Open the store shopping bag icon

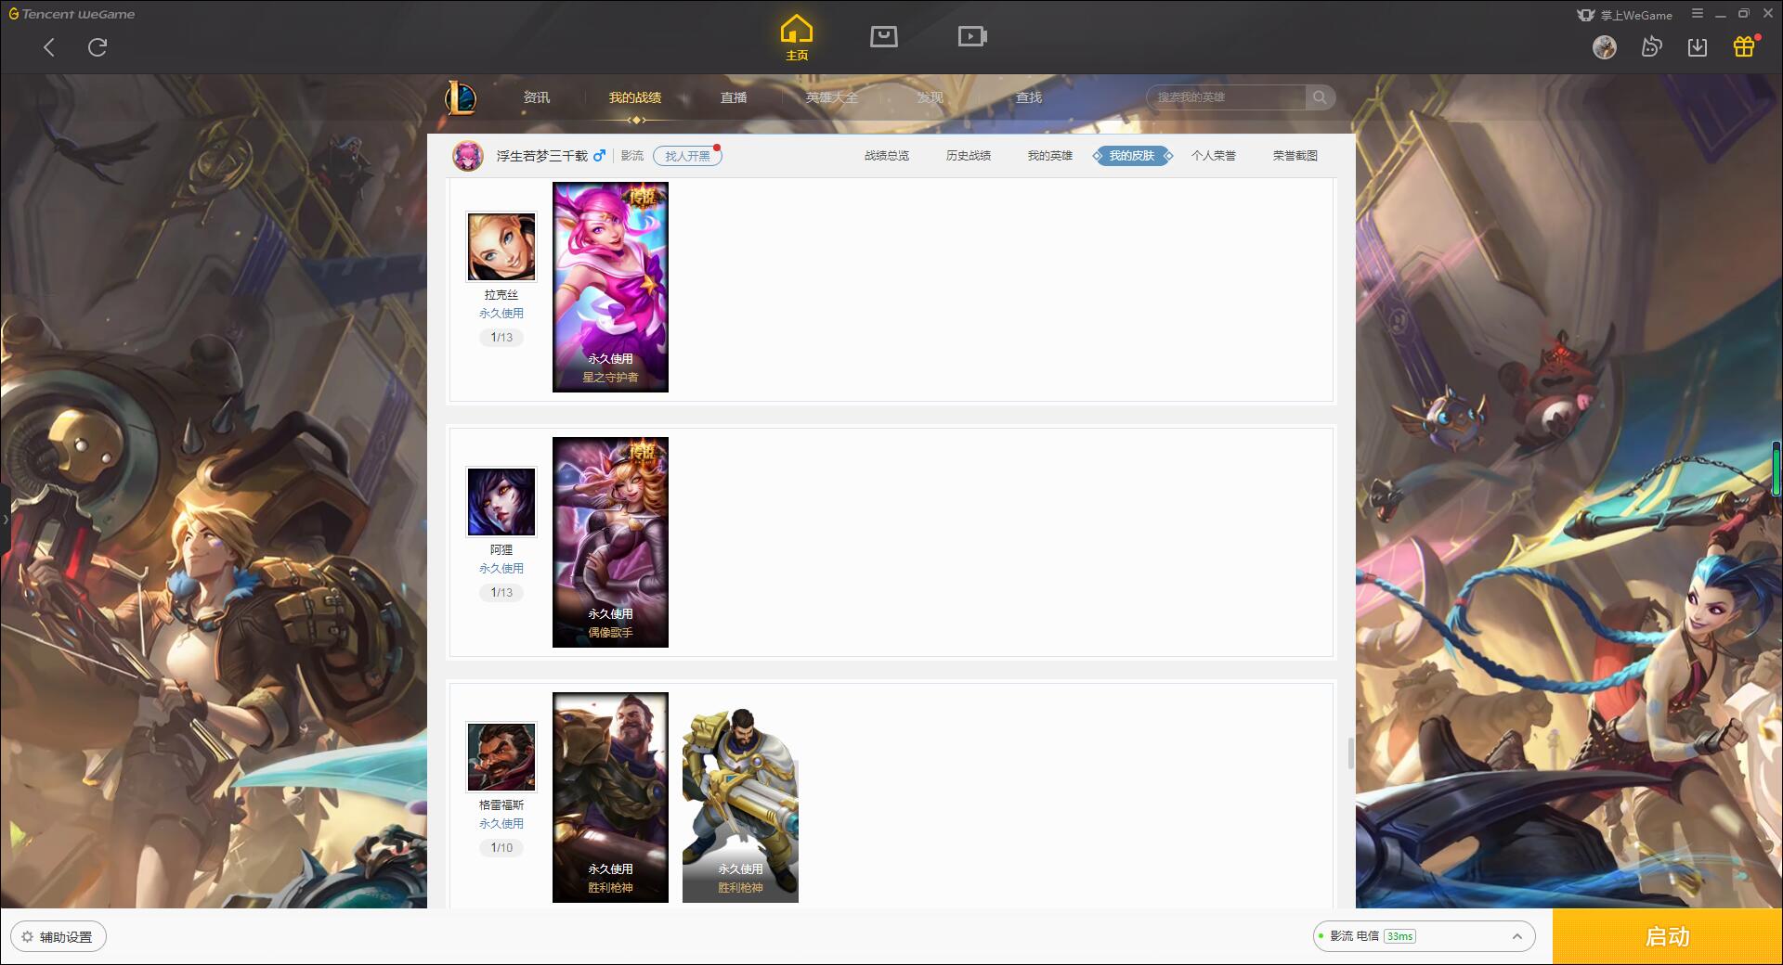click(x=883, y=36)
